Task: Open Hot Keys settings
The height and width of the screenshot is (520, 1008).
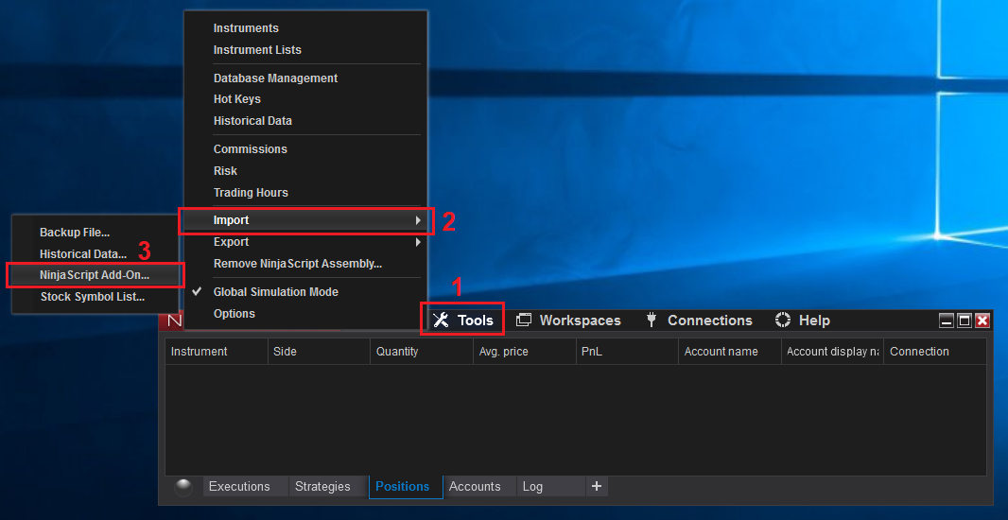Action: [x=237, y=99]
